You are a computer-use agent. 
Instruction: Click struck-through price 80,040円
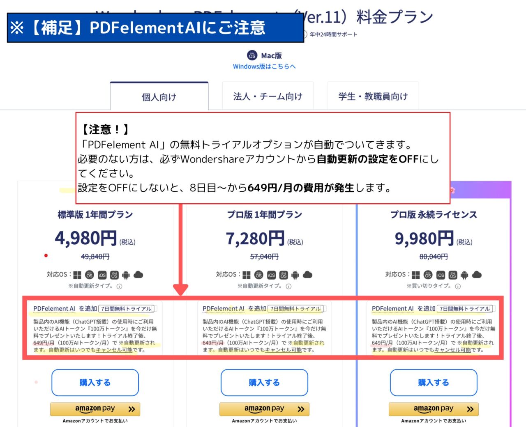[434, 257]
